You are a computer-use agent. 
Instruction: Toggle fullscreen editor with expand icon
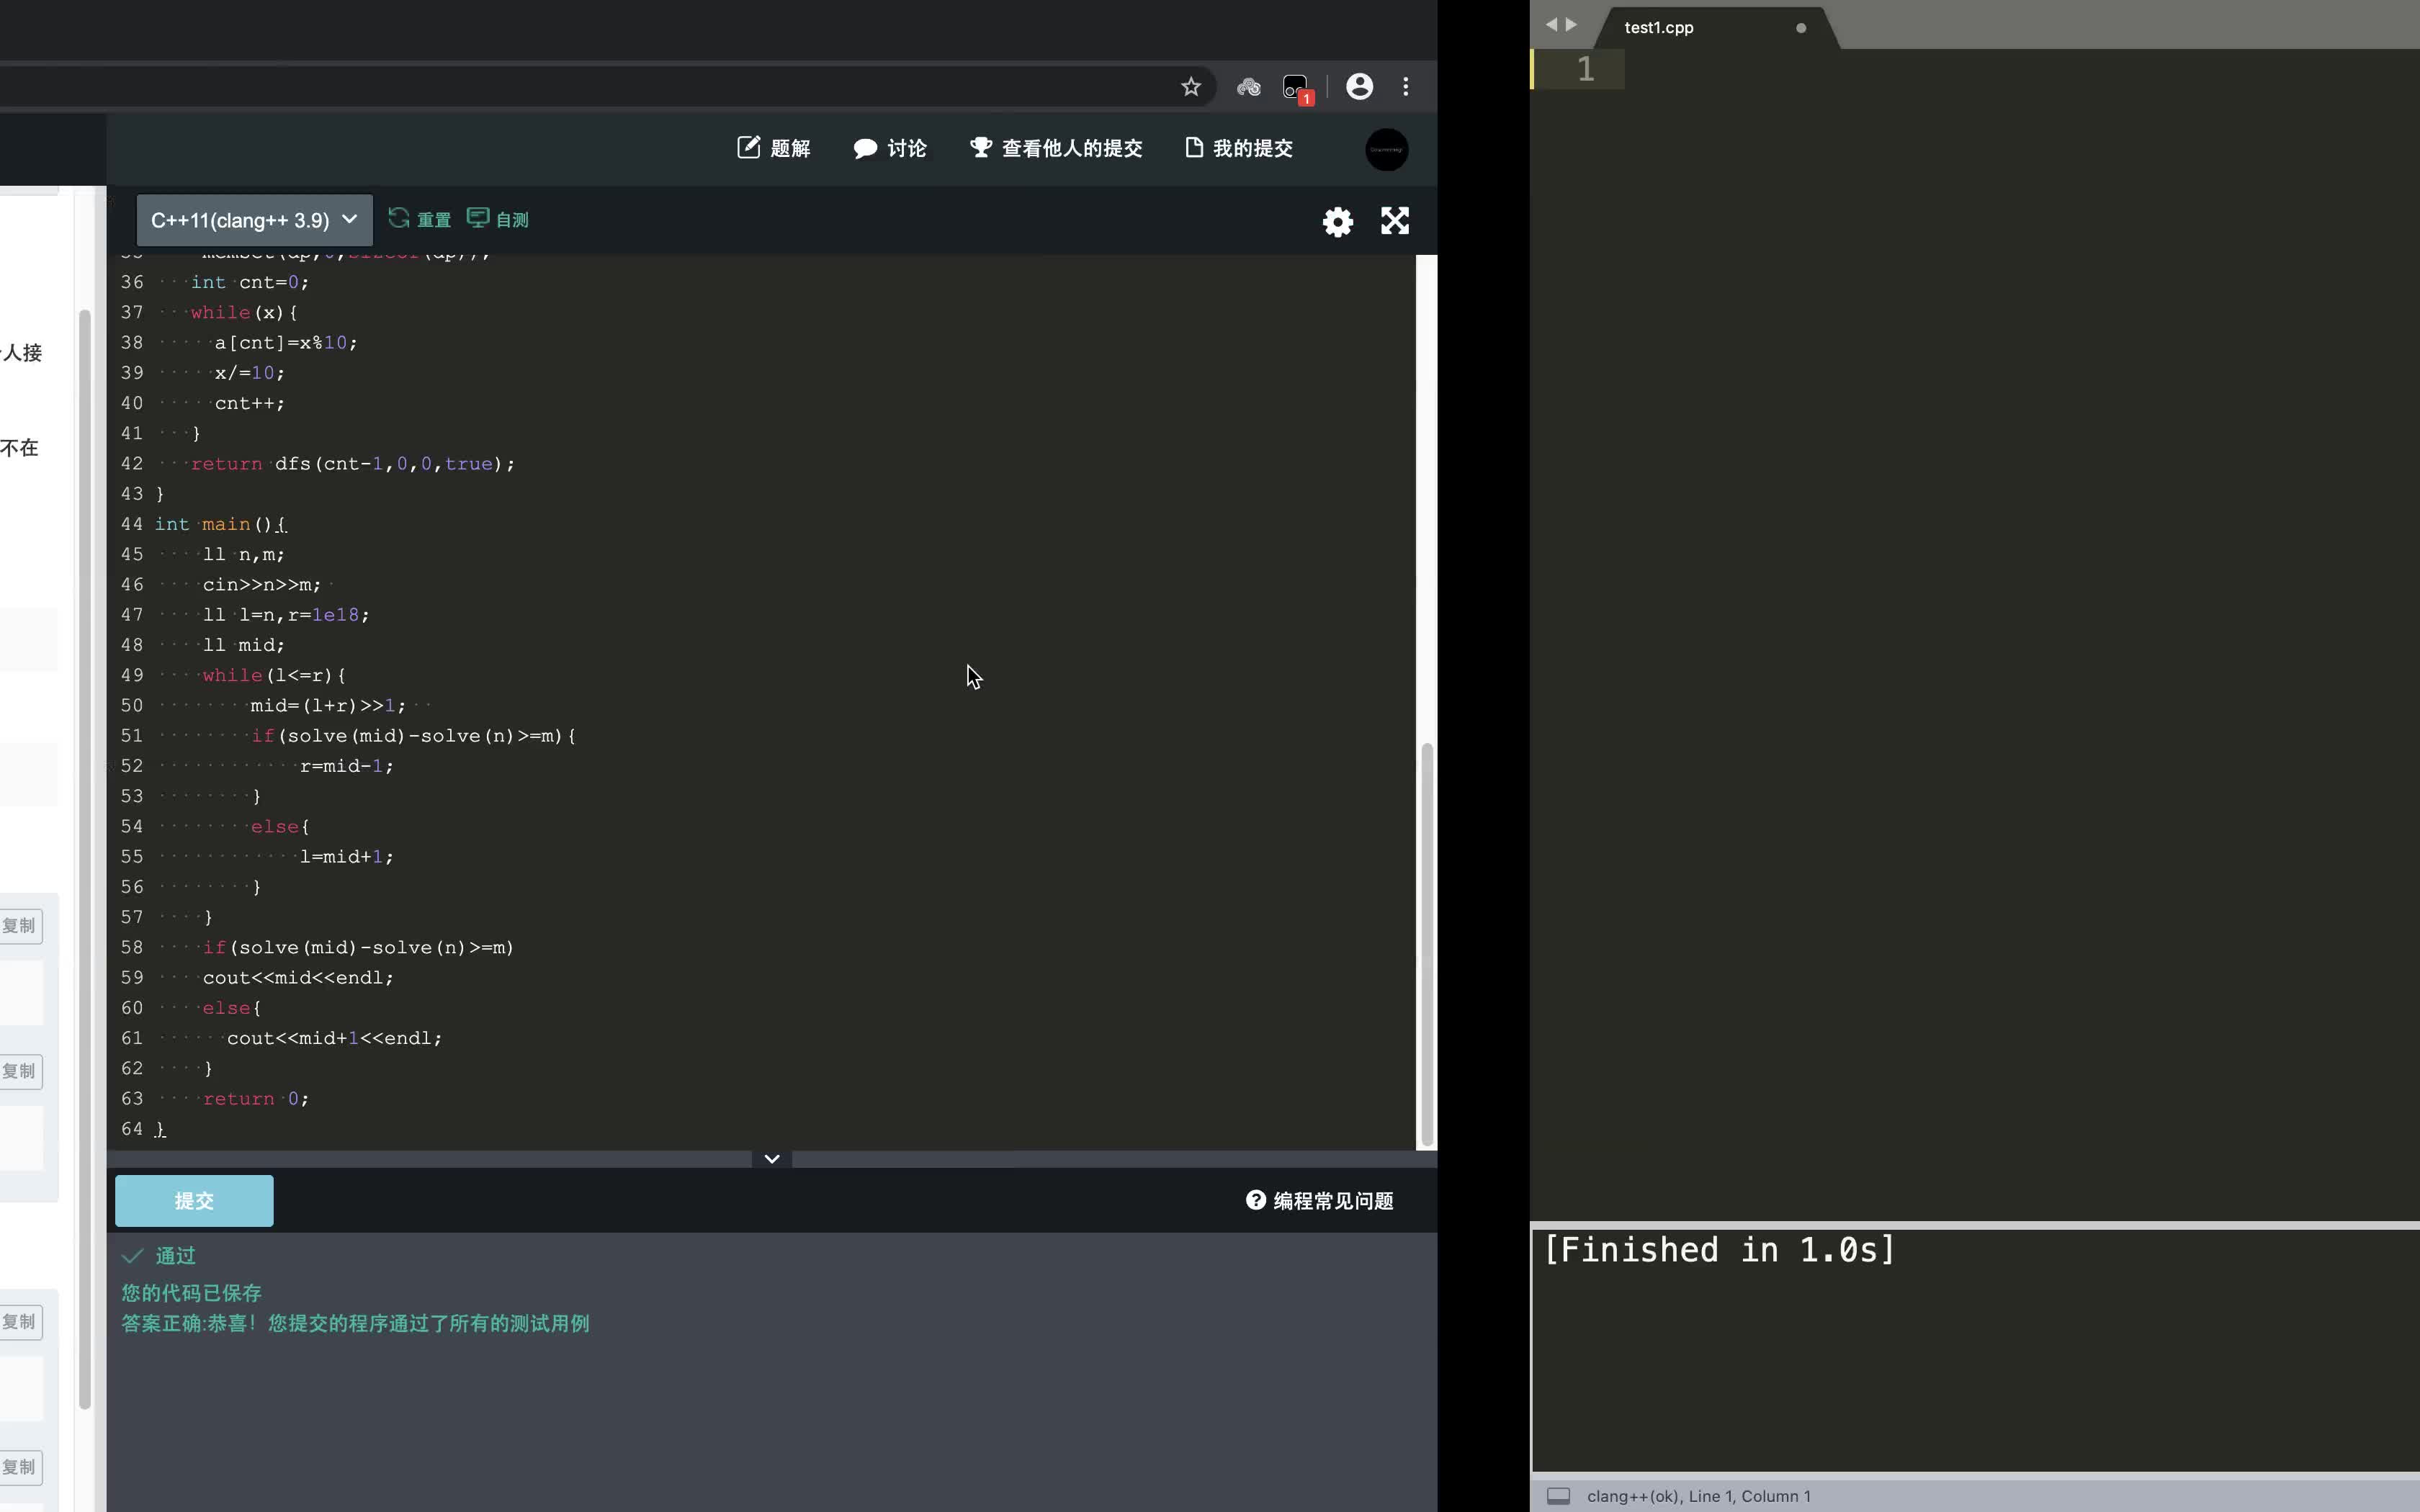[1395, 221]
